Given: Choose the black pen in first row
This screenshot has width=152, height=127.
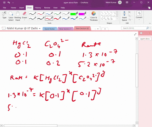Looking at the screenshot, I should pos(32,14).
